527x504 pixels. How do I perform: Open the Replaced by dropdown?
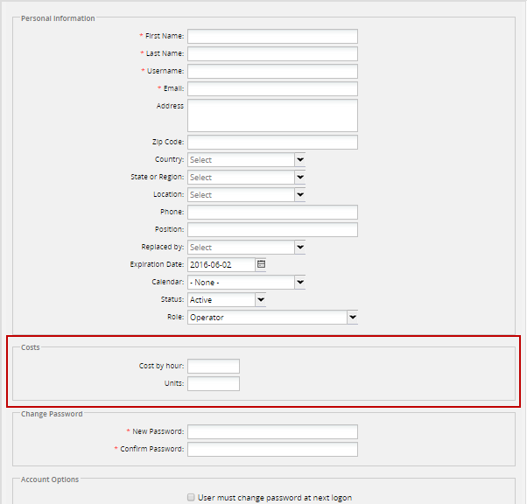tap(299, 248)
